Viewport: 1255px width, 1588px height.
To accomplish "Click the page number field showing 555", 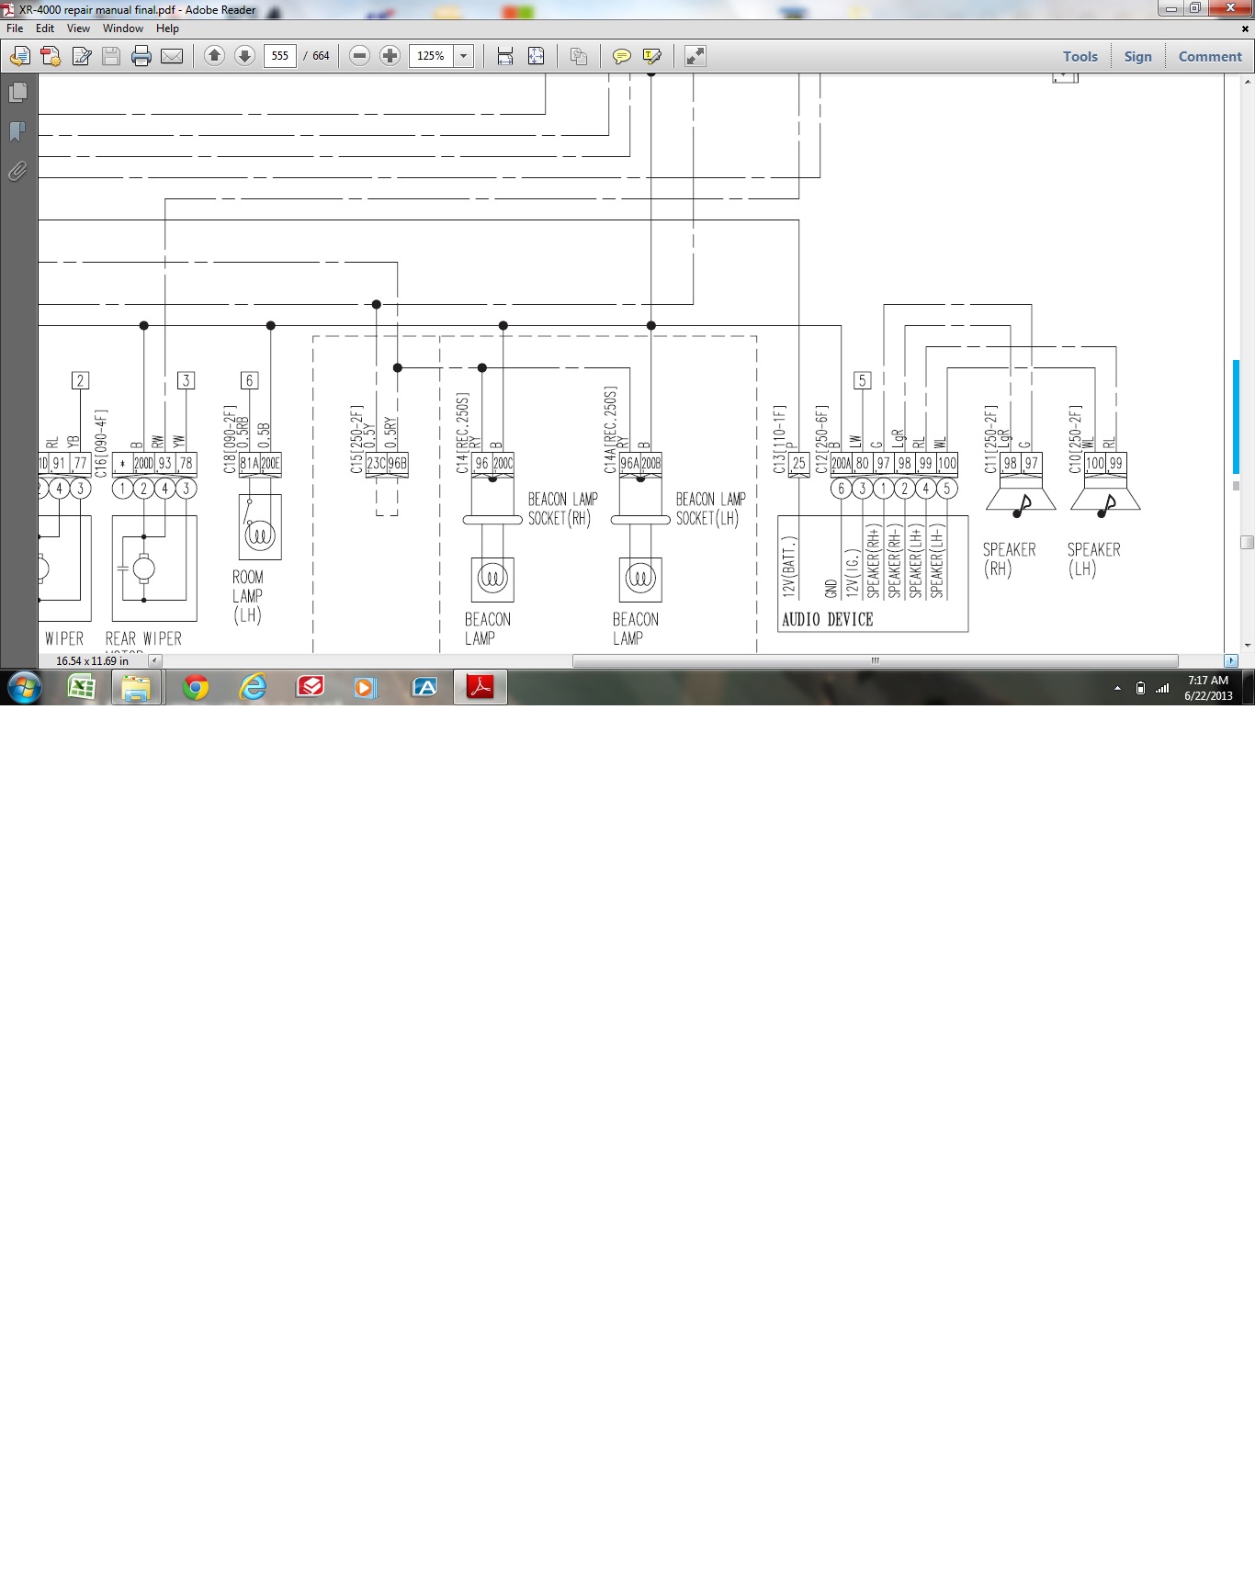I will coord(280,56).
